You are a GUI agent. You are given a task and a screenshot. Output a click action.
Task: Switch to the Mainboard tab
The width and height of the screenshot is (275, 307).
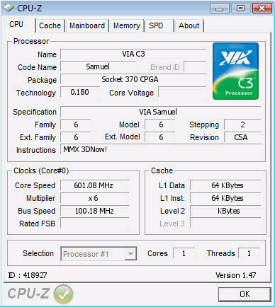(x=87, y=25)
